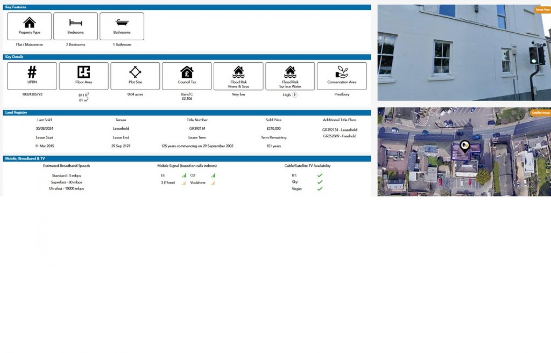
Task: Click the EE signal strength bars
Action: [x=184, y=176]
